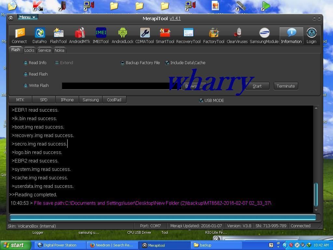
Task: Click the 'userdata.img read success.' log line
Action: 43,186
